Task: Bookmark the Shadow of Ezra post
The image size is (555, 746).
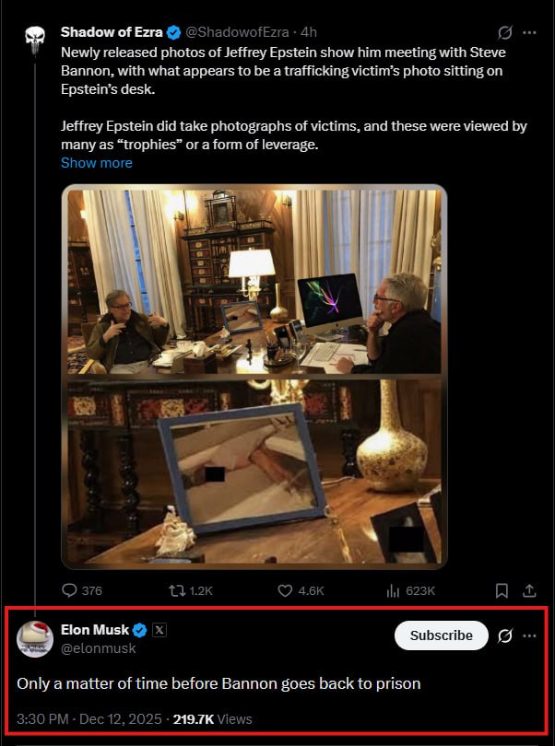Action: 502,590
